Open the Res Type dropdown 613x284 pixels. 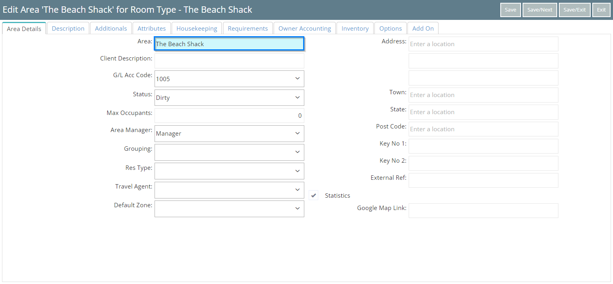pyautogui.click(x=229, y=171)
